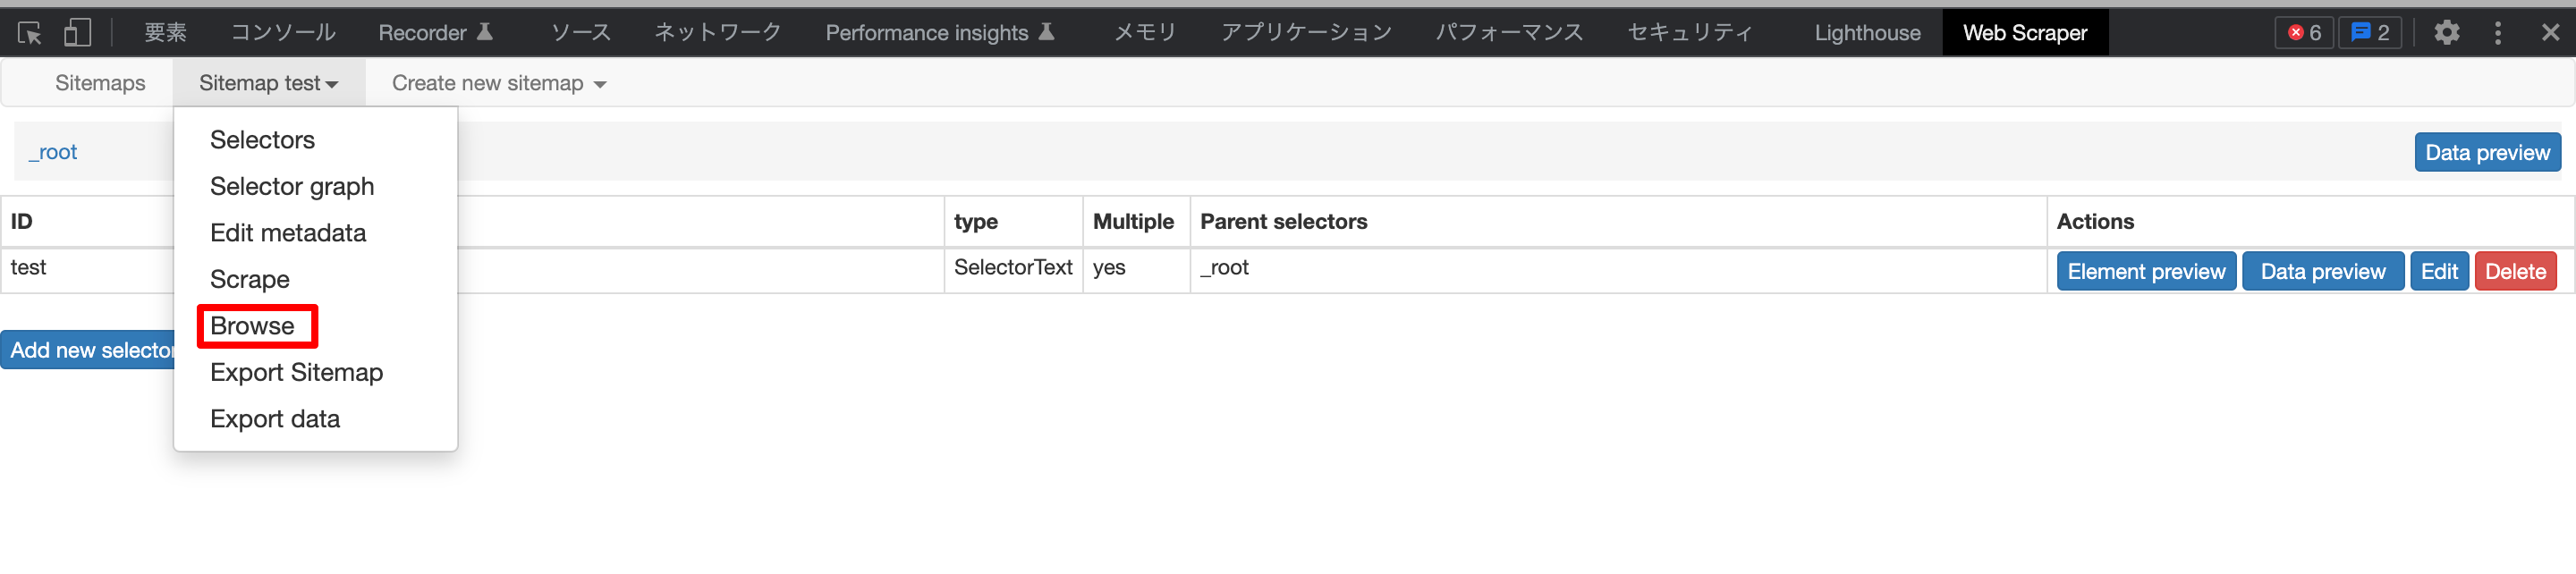This screenshot has height=574, width=2576.
Task: Open the Sitemaps tab
Action: [x=100, y=83]
